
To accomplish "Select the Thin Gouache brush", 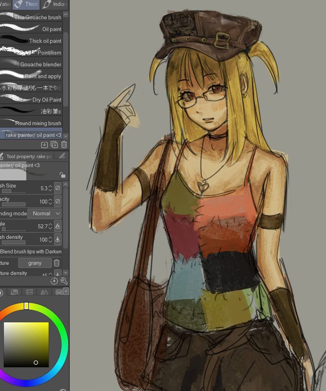I will (x=31, y=16).
